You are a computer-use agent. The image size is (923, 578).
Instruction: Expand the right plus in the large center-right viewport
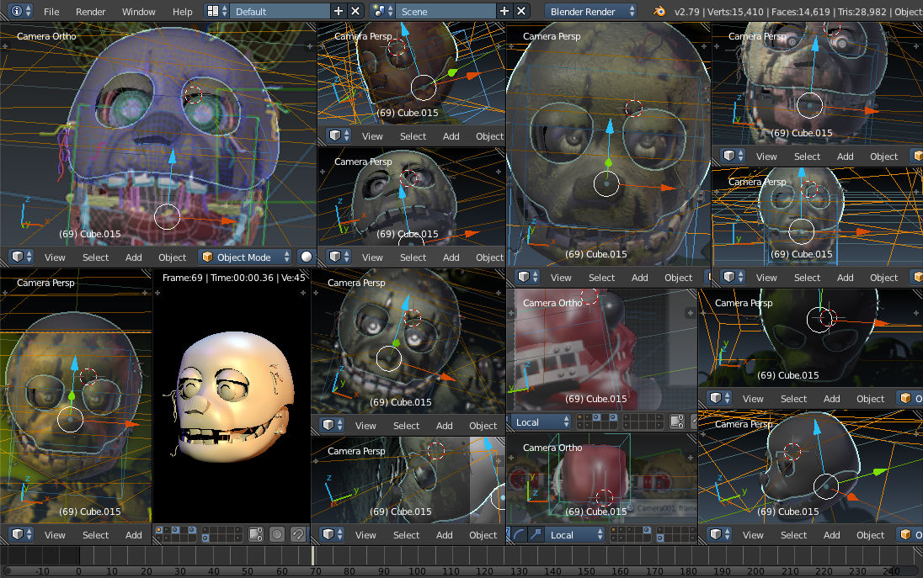click(x=703, y=46)
